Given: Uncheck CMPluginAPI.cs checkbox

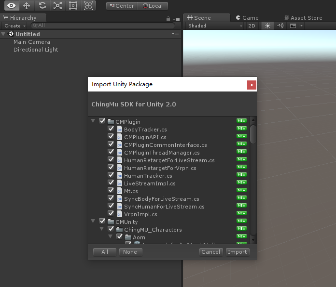Looking at the screenshot, I should tap(111, 136).
